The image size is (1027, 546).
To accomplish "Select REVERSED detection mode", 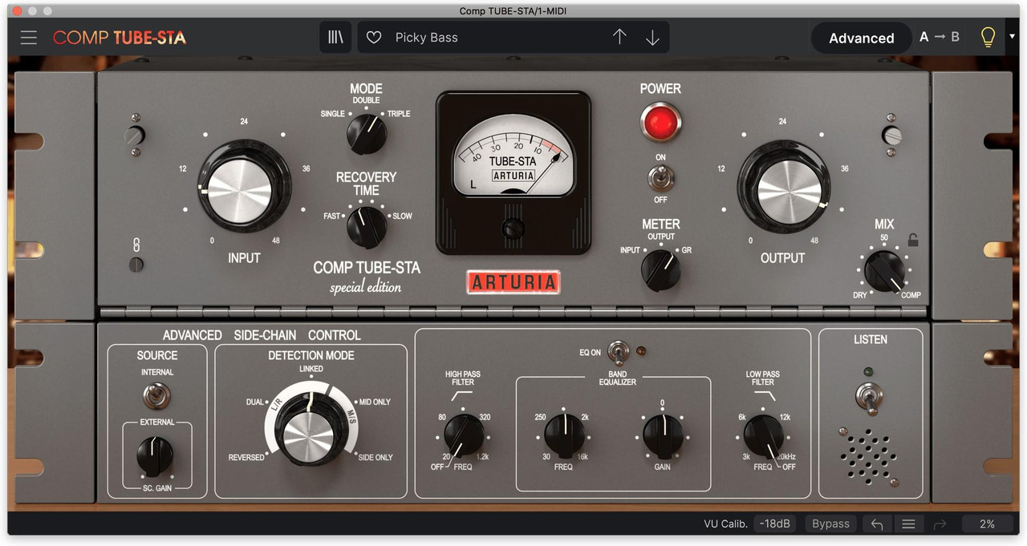I will pos(246,457).
